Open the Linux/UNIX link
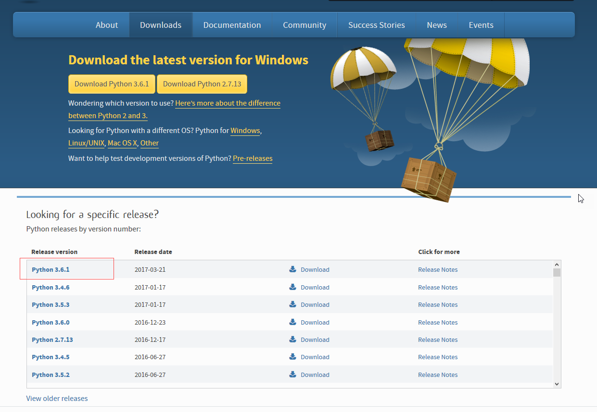The height and width of the screenshot is (412, 597). pyautogui.click(x=86, y=143)
